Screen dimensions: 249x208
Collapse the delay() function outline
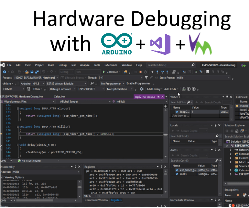pos(18,145)
